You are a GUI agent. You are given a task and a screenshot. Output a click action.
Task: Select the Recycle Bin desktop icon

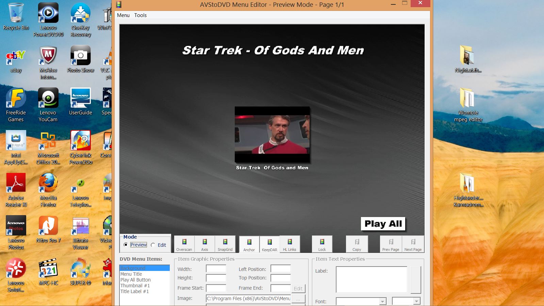point(16,16)
